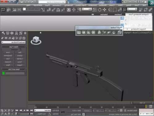This screenshot has width=154, height=116.
Task: Open the quick access toolbar dropdown arrow
Action: pos(123,2)
